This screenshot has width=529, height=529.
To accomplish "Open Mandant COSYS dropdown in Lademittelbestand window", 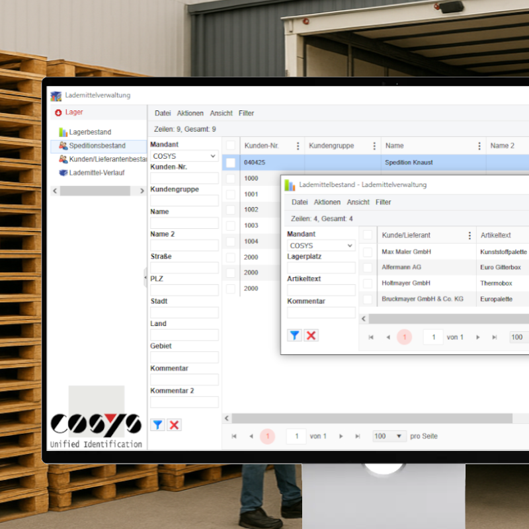I will tap(321, 245).
